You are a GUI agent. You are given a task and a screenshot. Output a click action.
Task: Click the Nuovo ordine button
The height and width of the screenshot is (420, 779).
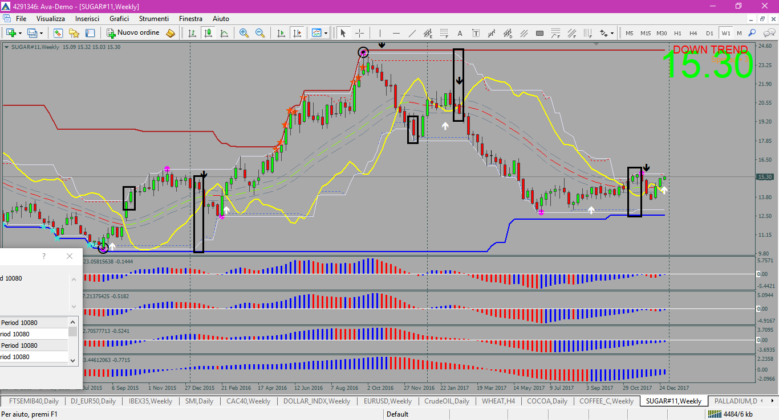(133, 33)
